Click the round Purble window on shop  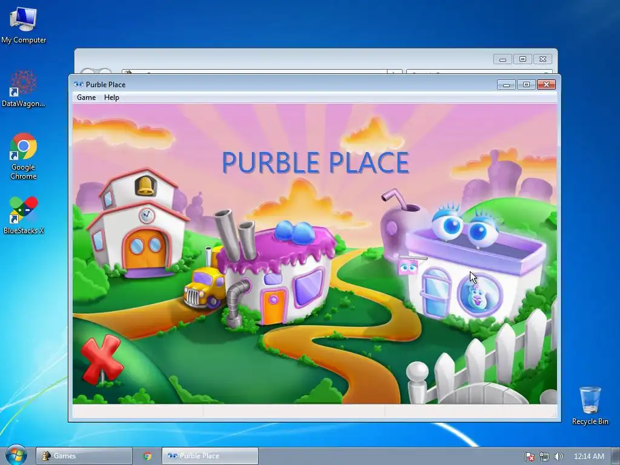coord(480,294)
